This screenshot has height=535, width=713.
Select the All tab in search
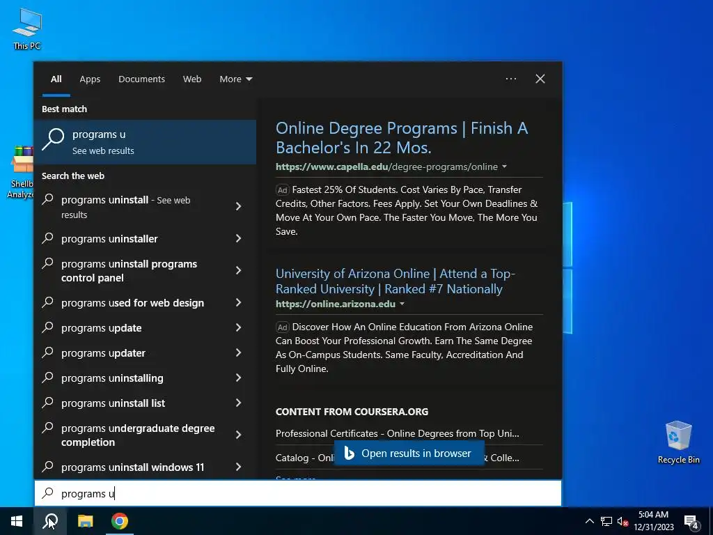point(56,79)
